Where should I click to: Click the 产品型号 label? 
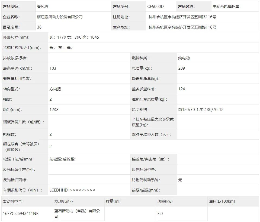[x=121, y=7]
